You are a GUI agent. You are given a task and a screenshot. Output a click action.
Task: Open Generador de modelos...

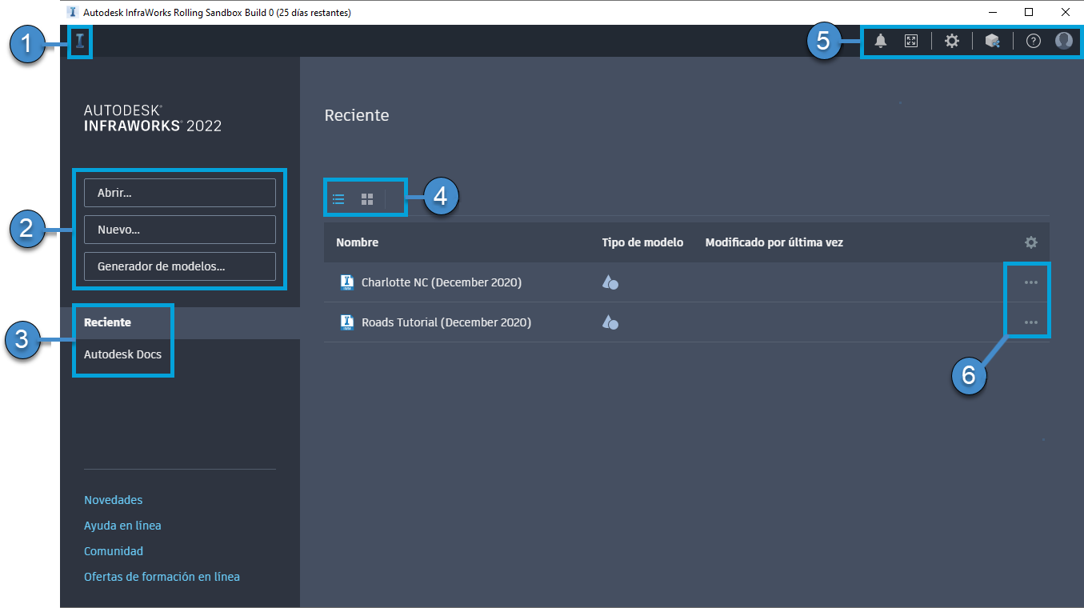coord(180,266)
